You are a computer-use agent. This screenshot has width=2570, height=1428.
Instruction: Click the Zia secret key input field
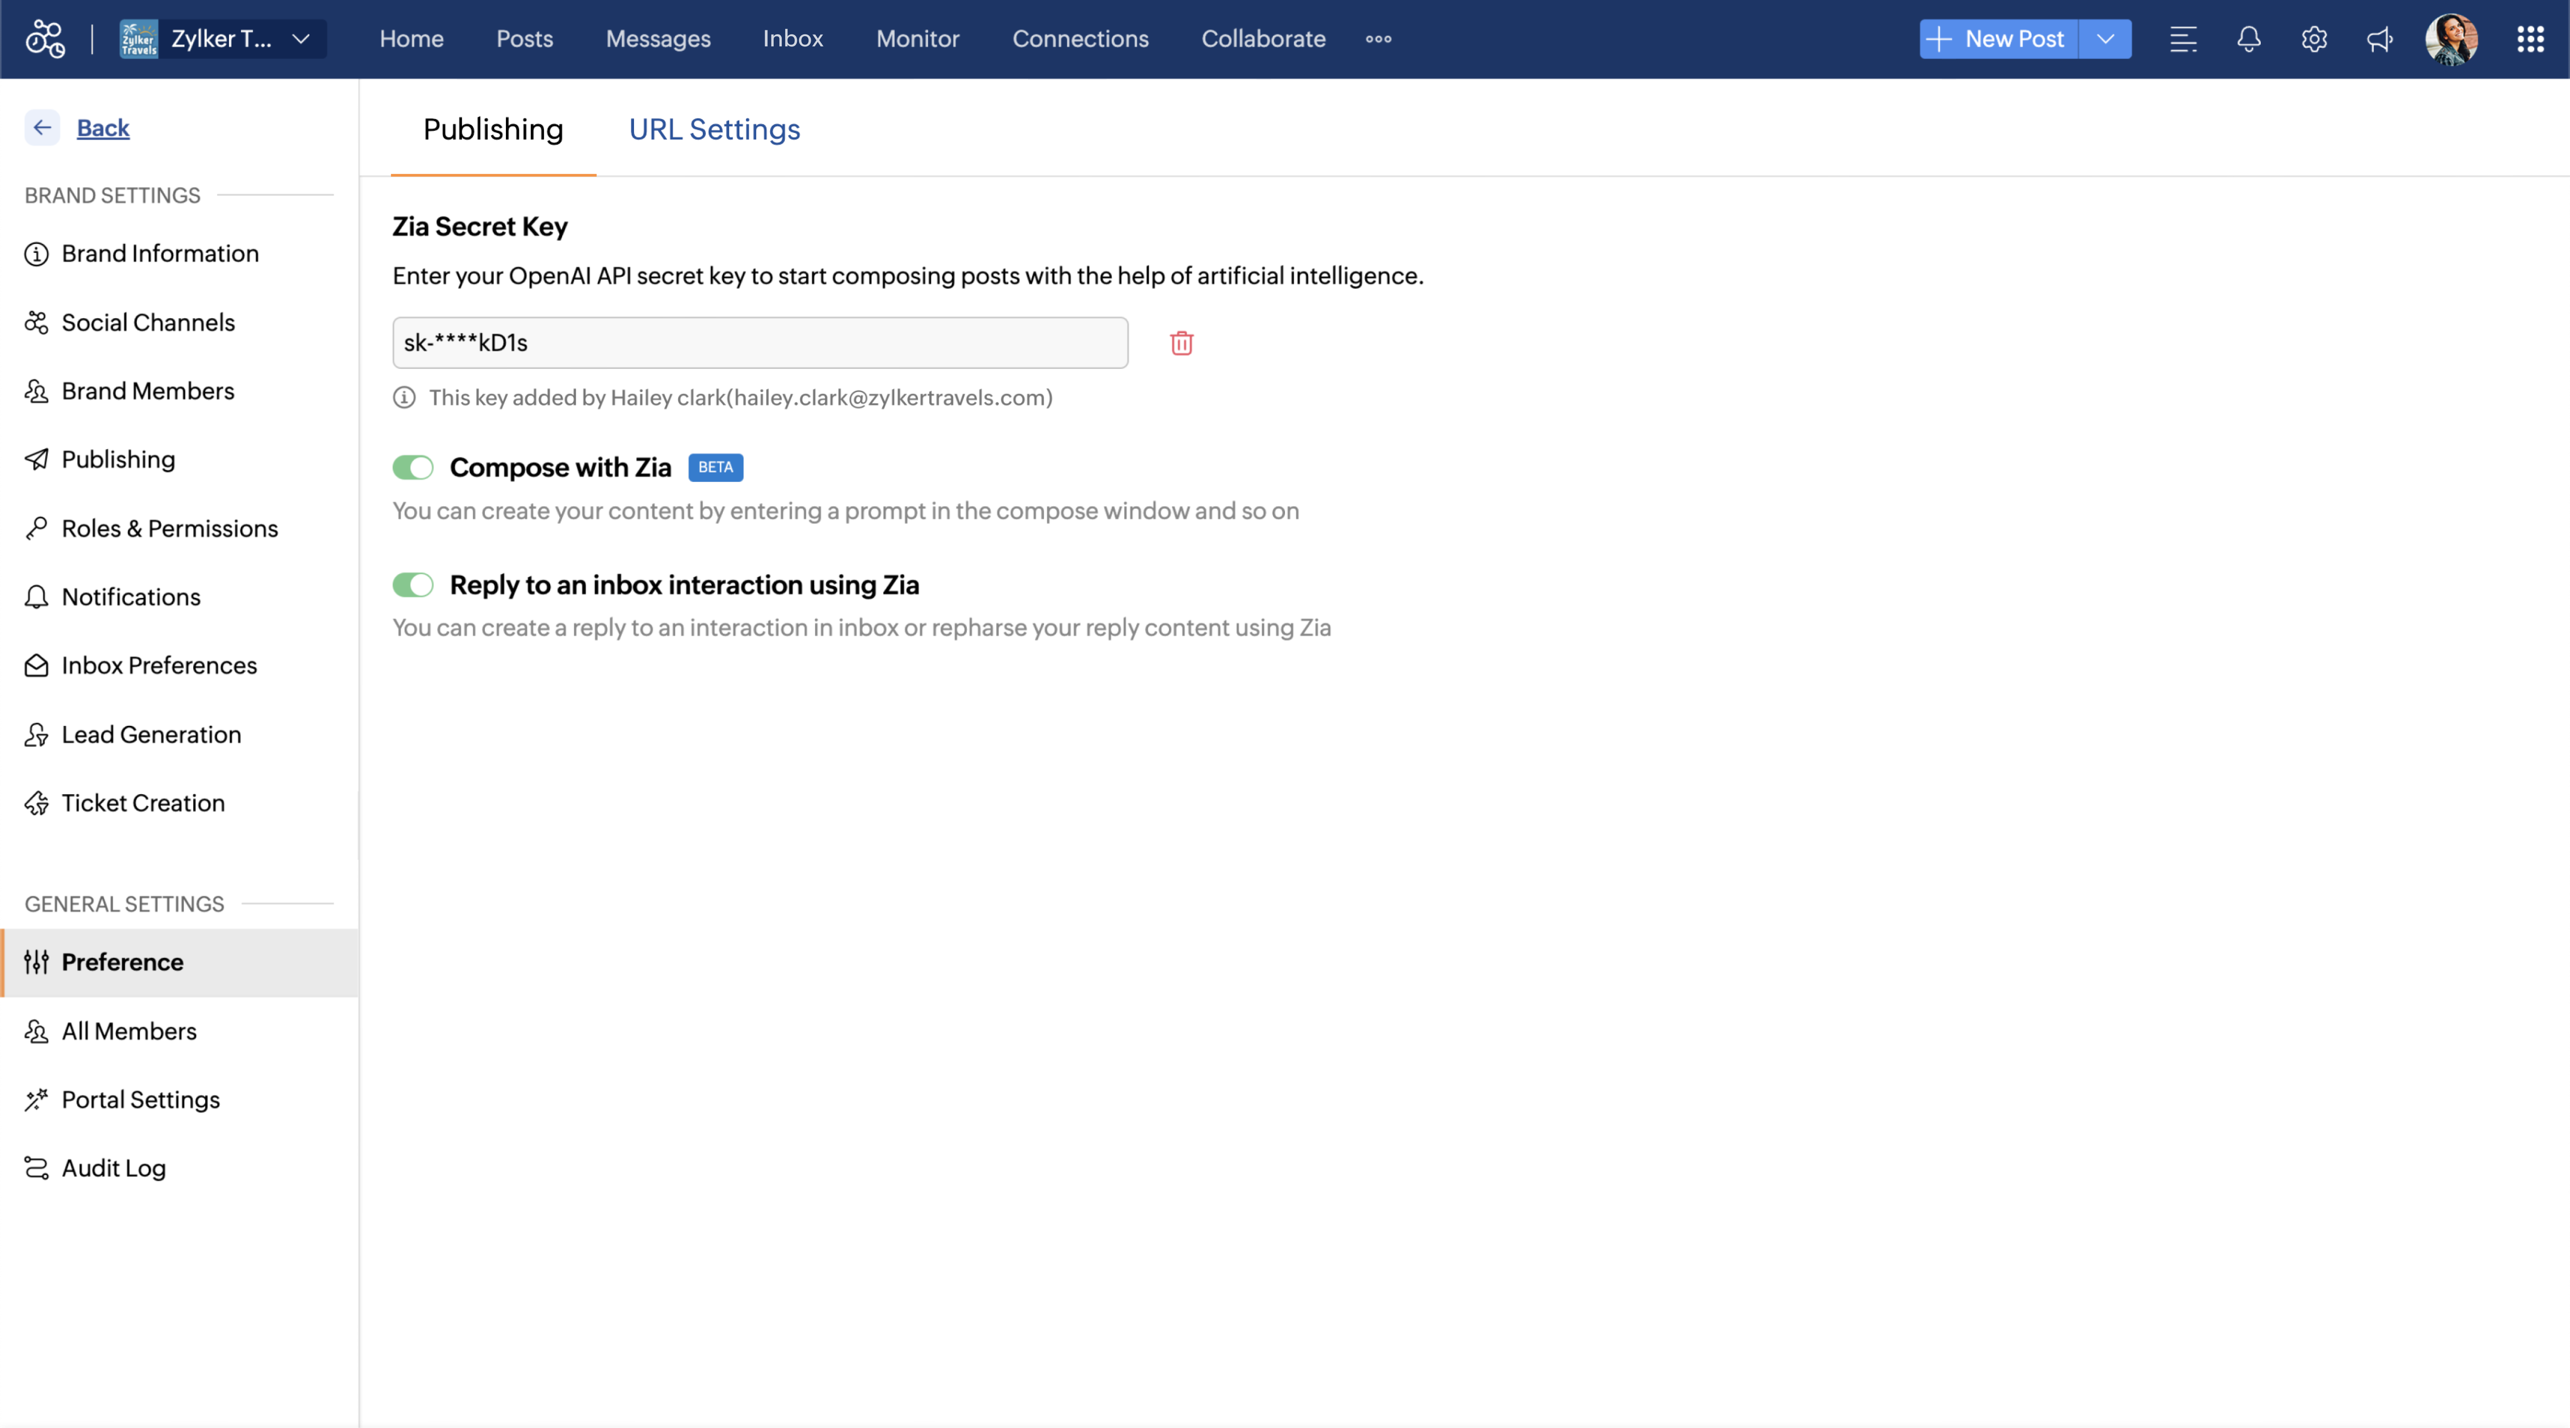click(759, 343)
